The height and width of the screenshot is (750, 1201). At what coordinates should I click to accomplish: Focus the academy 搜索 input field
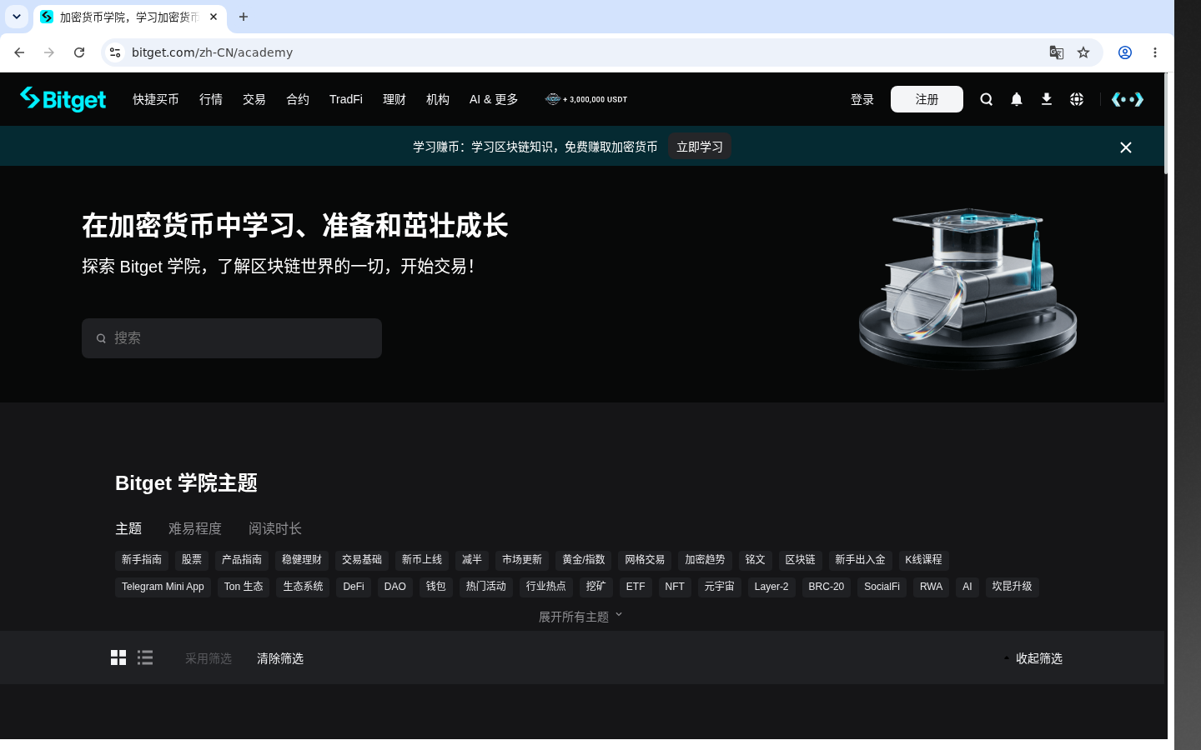coord(232,338)
